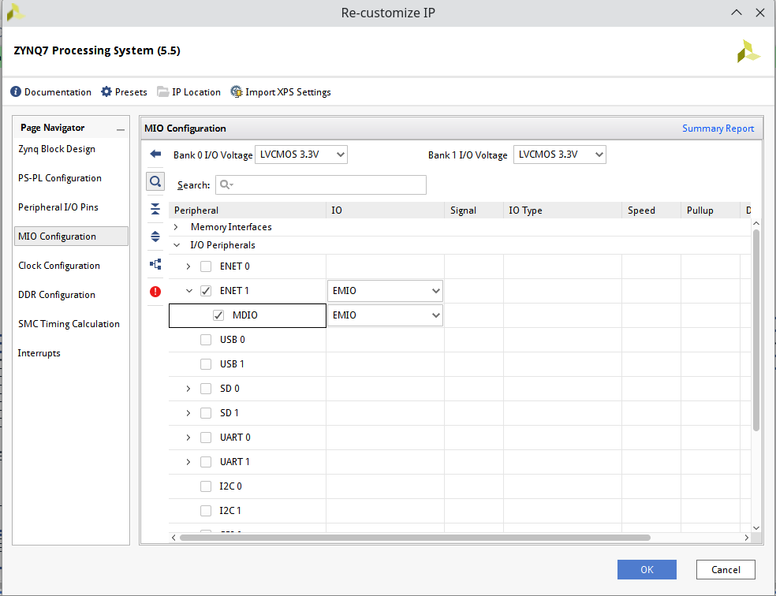Confirm with the OK button
The width and height of the screenshot is (776, 596).
click(x=647, y=570)
